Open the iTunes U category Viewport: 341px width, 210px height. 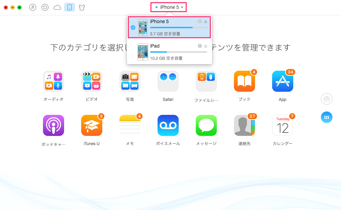[x=92, y=125]
